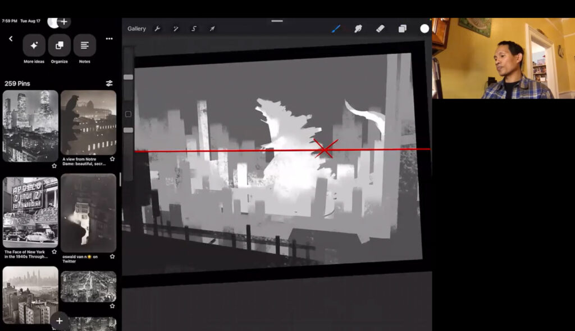Open the board Notes
The width and height of the screenshot is (575, 331).
click(85, 45)
